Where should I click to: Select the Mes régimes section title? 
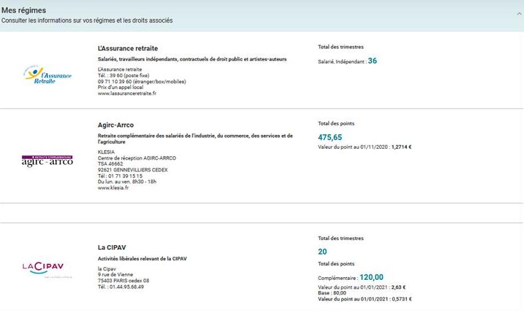click(19, 10)
